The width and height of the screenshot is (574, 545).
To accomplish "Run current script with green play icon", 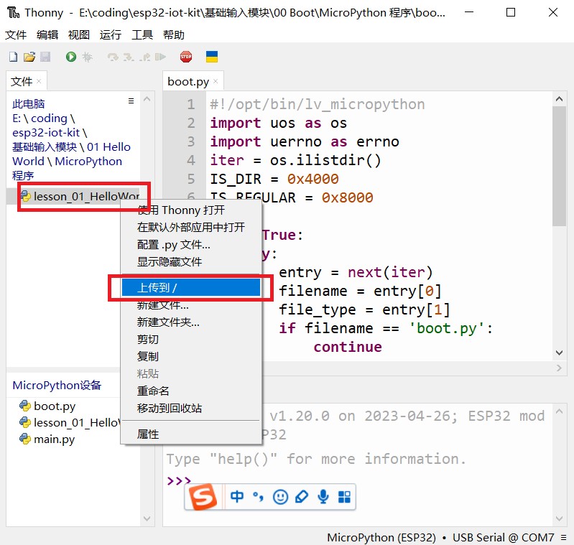I will 71,57.
